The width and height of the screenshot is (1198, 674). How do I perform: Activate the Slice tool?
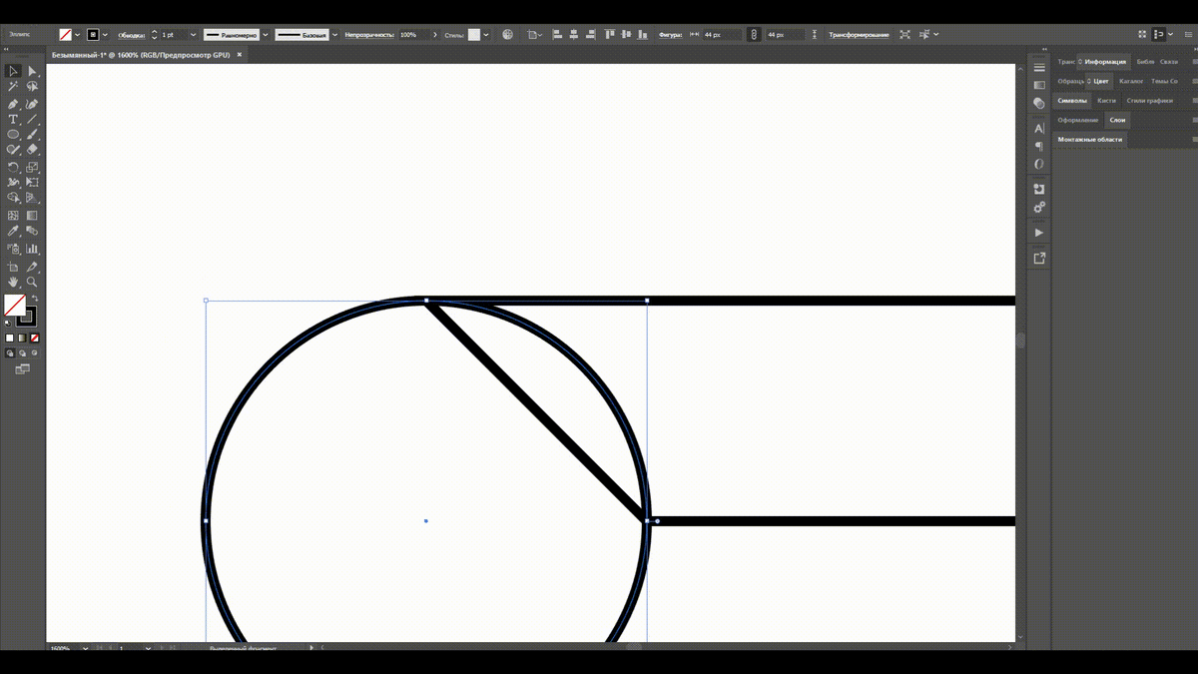pyautogui.click(x=32, y=267)
